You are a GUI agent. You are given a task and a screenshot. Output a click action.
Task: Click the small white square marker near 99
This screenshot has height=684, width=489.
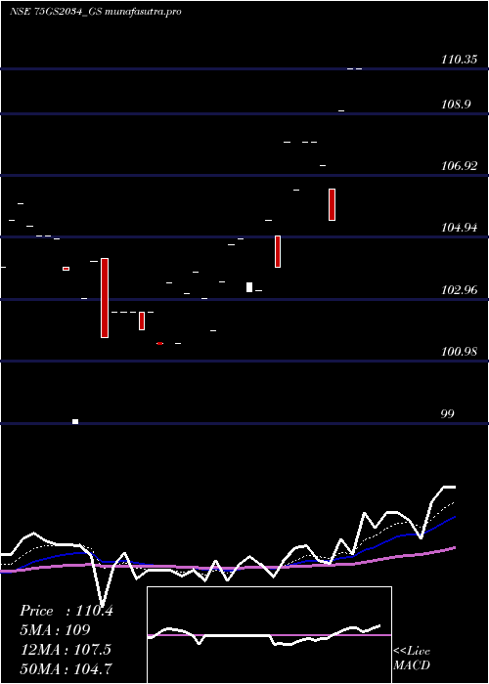(x=75, y=421)
